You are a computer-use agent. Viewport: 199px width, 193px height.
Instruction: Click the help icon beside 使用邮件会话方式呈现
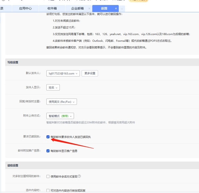click(x=79, y=176)
